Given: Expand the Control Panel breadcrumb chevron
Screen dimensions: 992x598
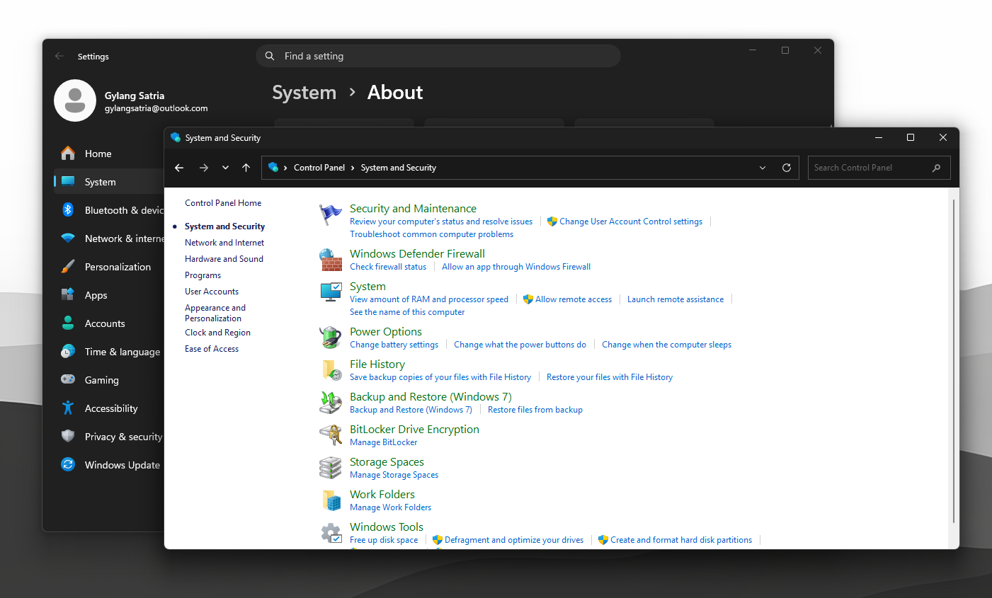Looking at the screenshot, I should tap(353, 168).
